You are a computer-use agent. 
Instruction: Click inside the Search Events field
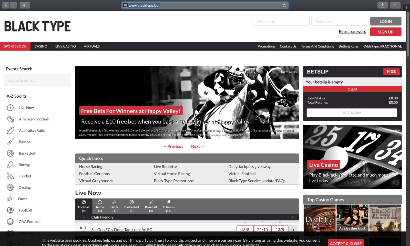pos(37,80)
